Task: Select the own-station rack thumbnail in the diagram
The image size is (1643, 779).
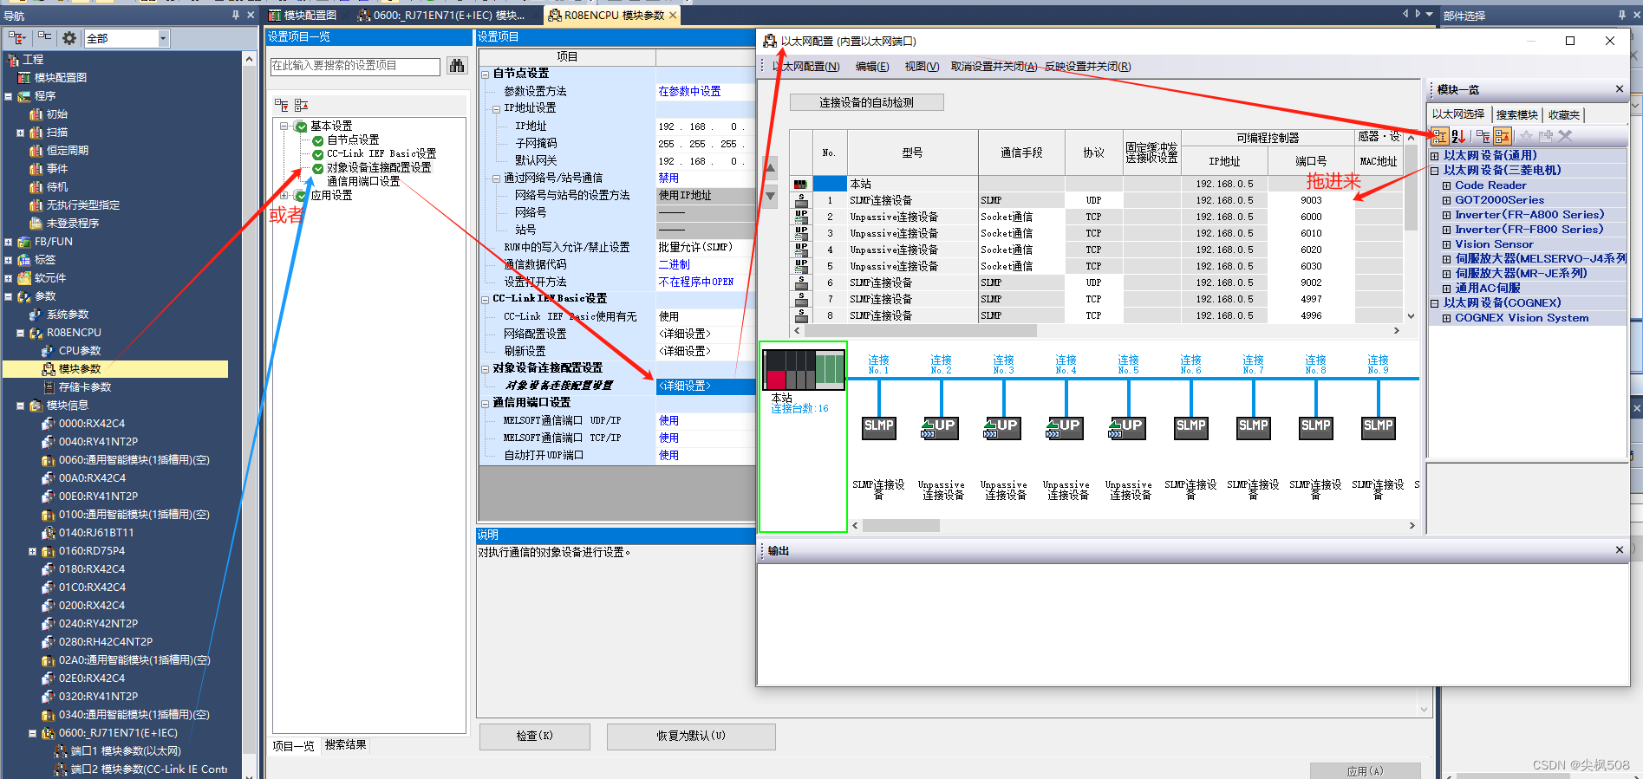Action: click(x=804, y=370)
